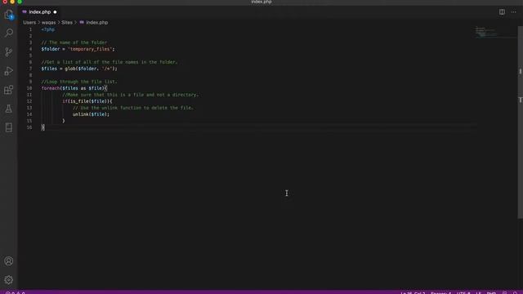Click the PHP language mode in status bar
The width and height of the screenshot is (523, 294).
tap(491, 292)
